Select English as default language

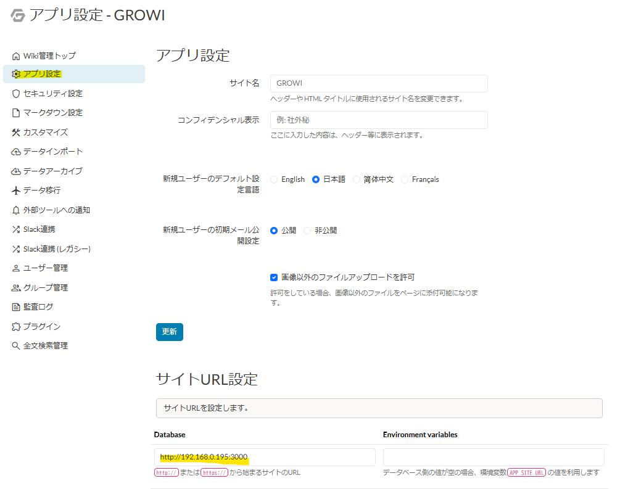[x=274, y=180]
